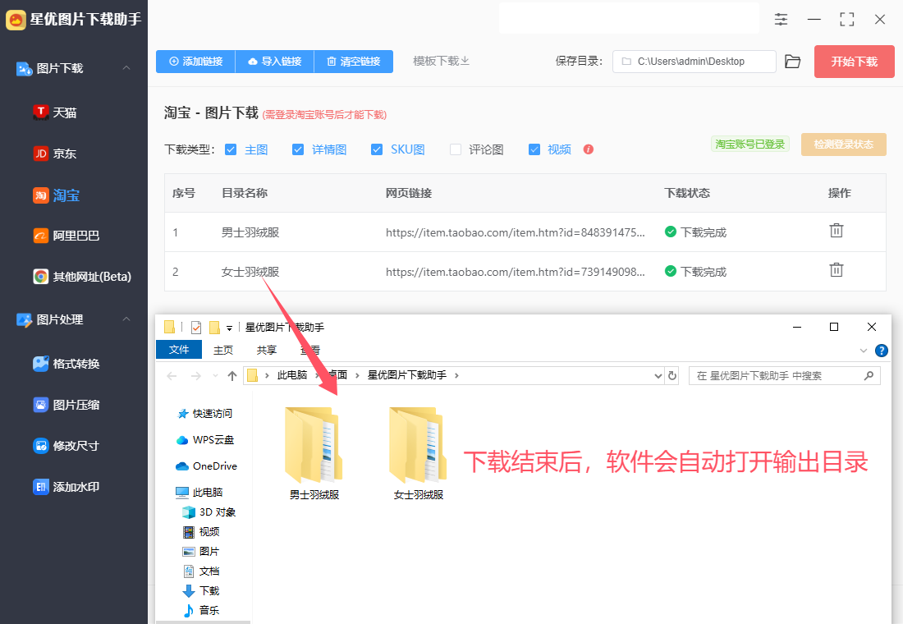The width and height of the screenshot is (903, 624).
Task: Expand the breadcrumb arrow after 星优图片下载助手
Action: [456, 376]
